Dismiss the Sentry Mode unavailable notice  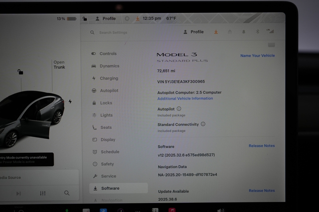[x=27, y=159]
